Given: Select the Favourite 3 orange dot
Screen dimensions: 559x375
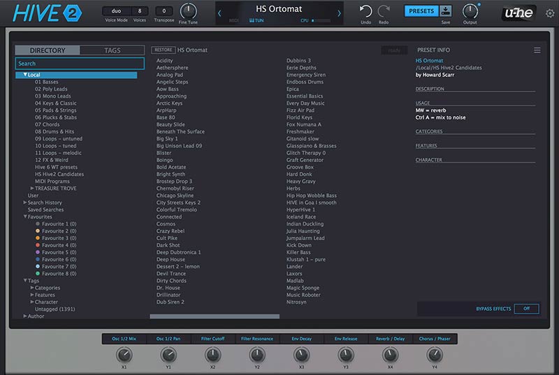Looking at the screenshot, I should [x=38, y=238].
